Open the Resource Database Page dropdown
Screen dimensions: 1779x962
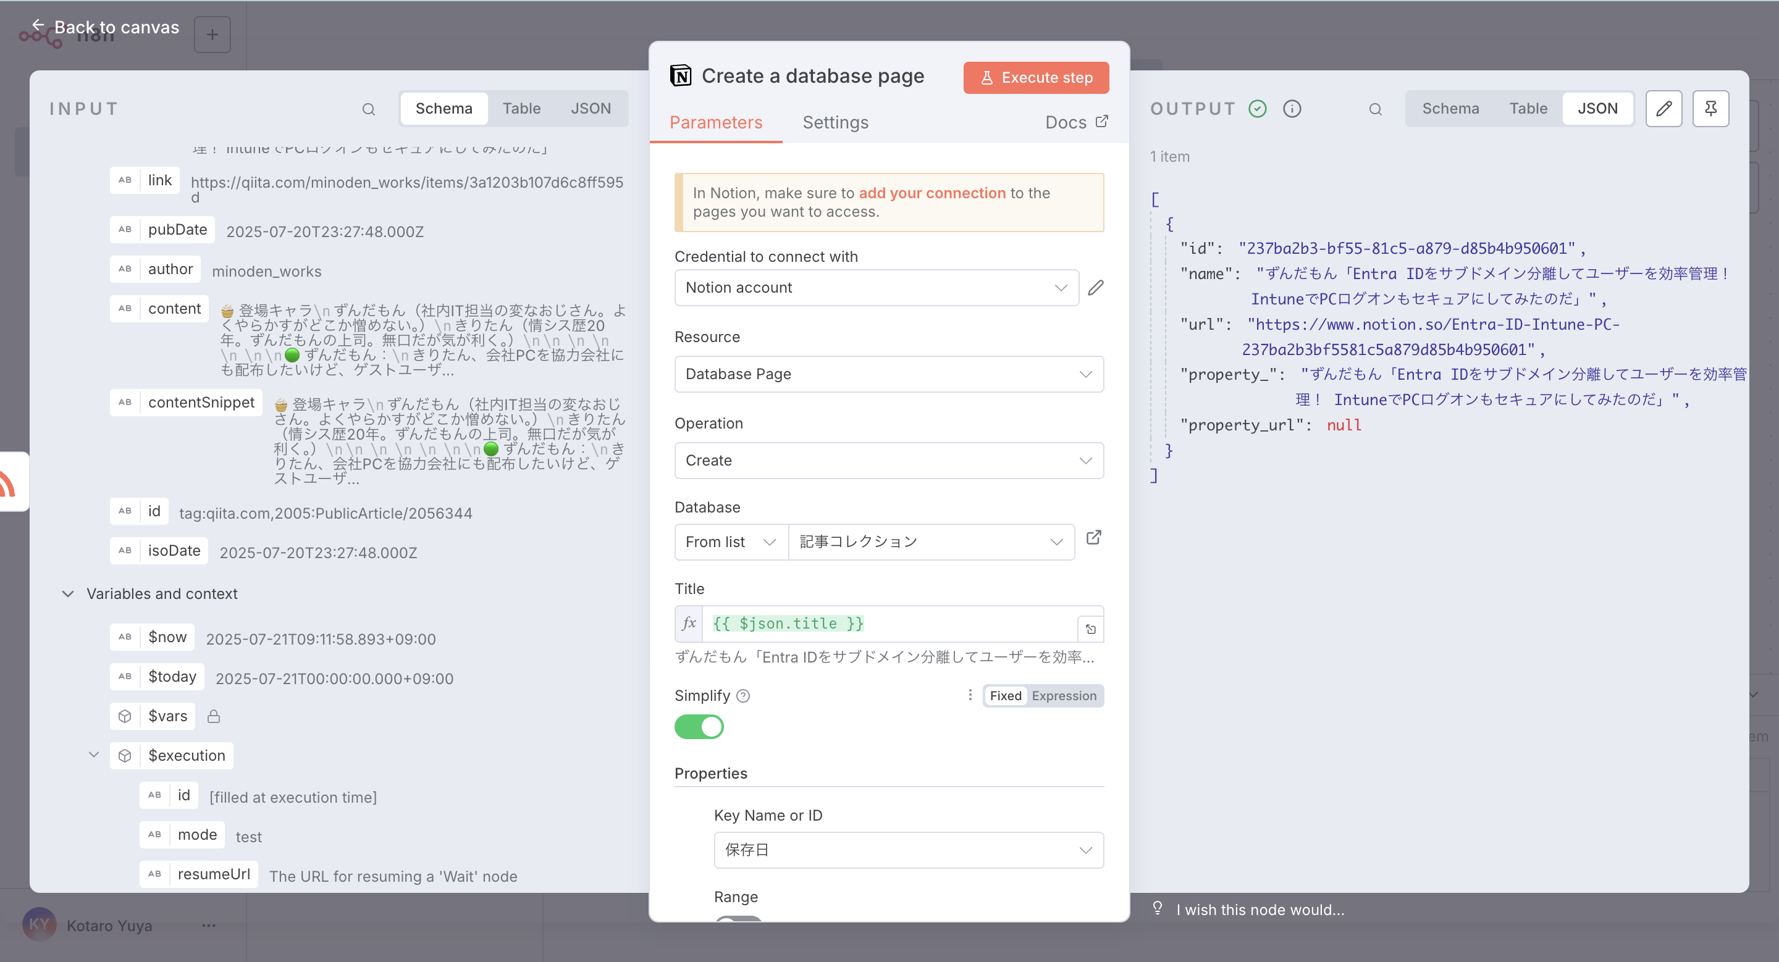point(889,374)
